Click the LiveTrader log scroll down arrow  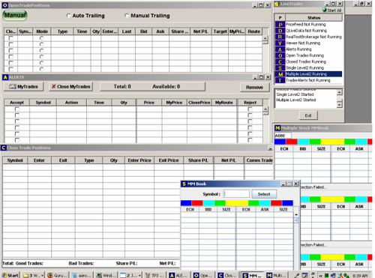[x=339, y=104]
